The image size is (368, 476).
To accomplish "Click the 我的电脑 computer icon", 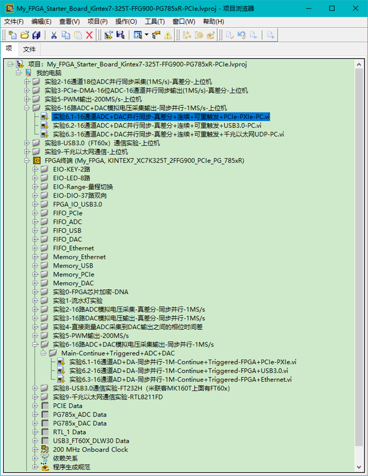I will point(28,73).
